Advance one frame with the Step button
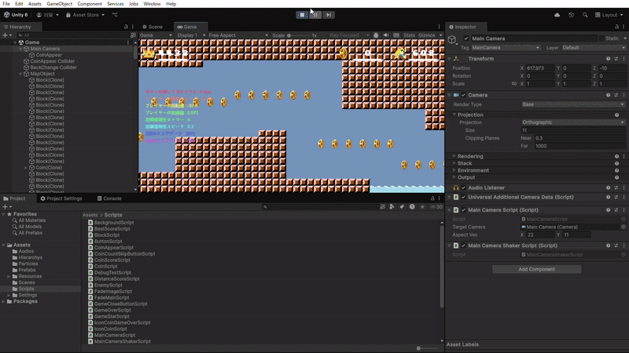The image size is (629, 353). pos(329,15)
